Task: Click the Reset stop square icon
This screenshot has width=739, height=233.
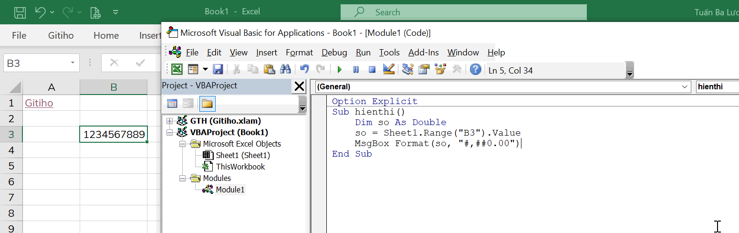Action: pyautogui.click(x=372, y=70)
